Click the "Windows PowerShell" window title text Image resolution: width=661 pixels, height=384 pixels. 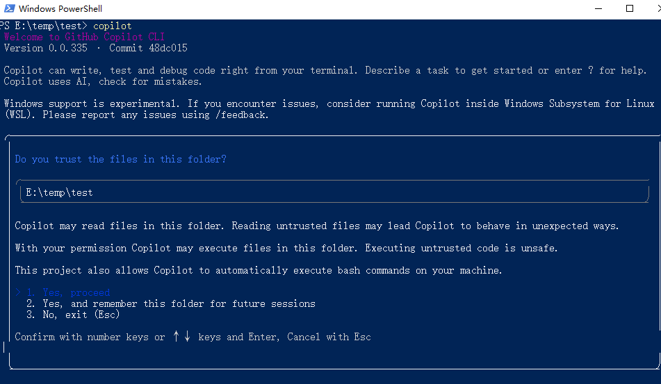tap(60, 9)
